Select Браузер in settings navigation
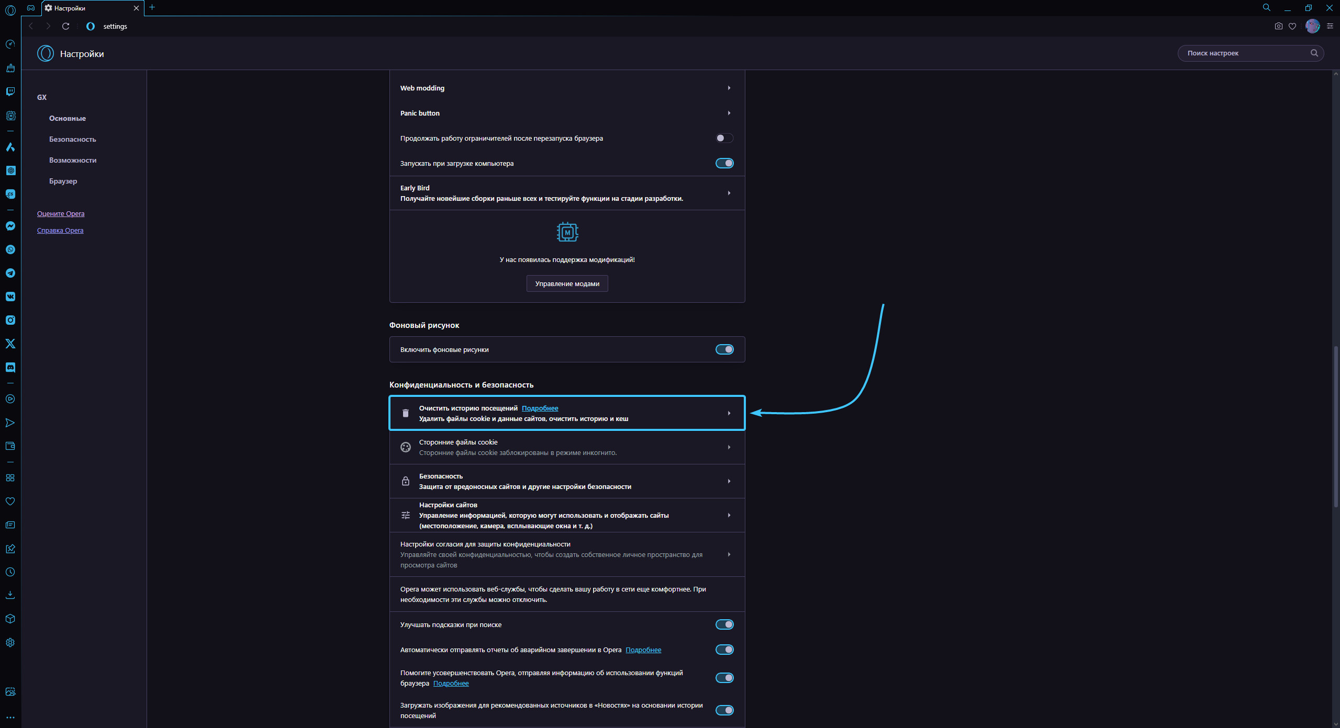 coord(63,181)
